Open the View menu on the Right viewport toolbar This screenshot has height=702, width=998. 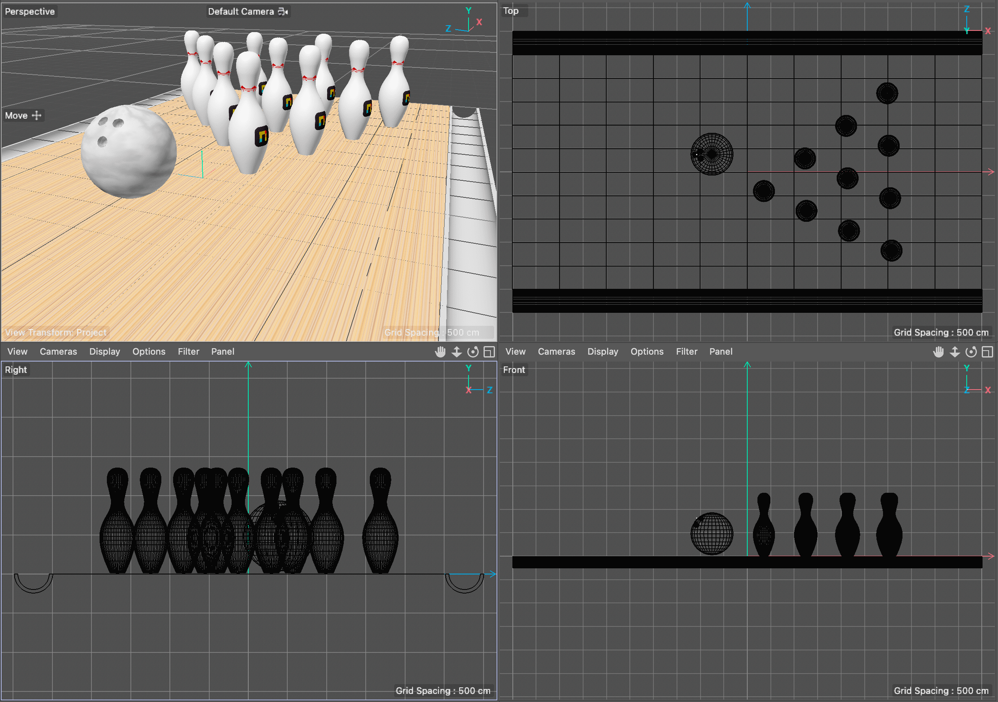[x=17, y=352]
